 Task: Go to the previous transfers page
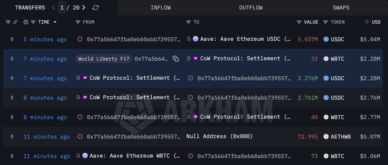53,7
